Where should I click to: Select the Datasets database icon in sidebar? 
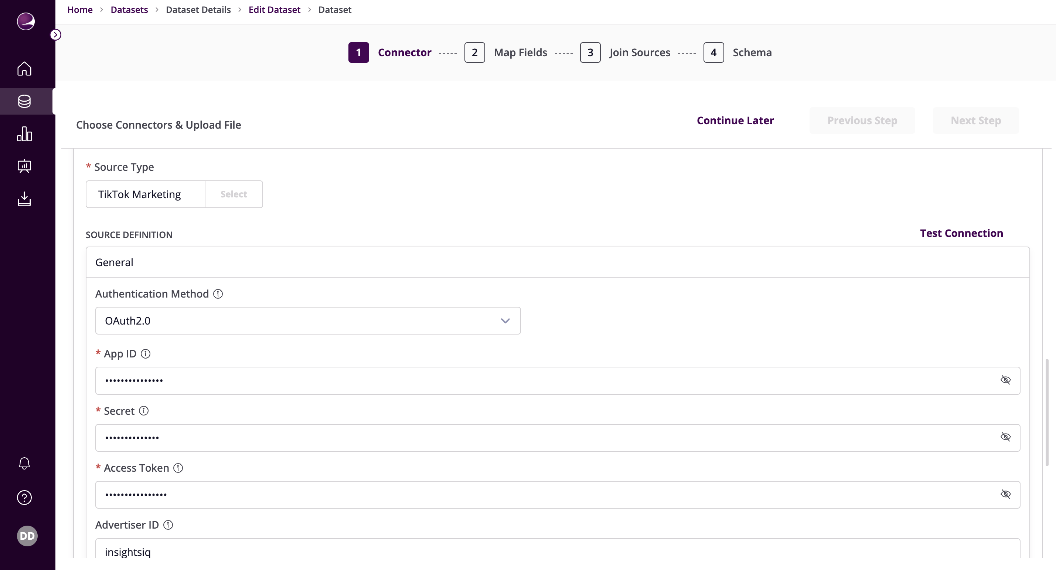click(x=24, y=101)
